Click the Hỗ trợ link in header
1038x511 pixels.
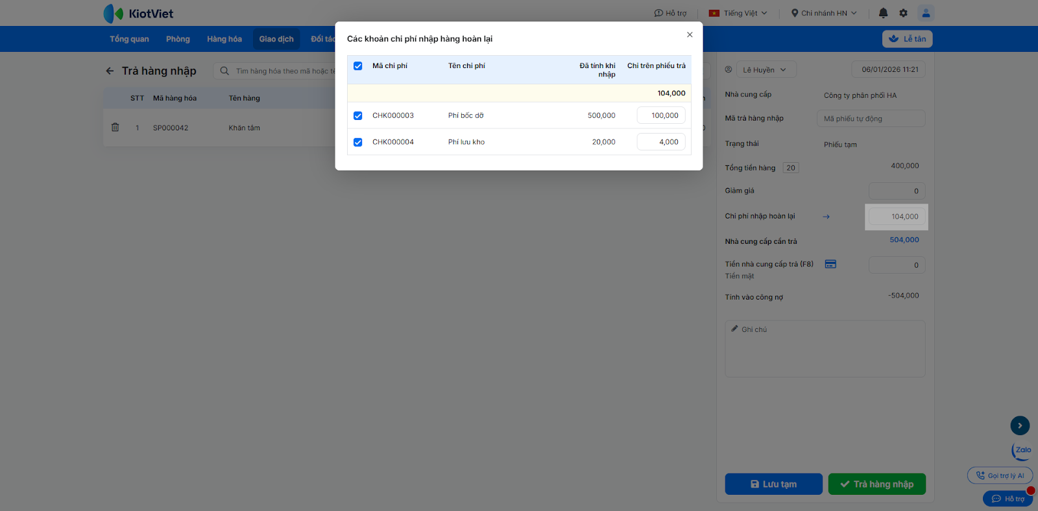(670, 13)
